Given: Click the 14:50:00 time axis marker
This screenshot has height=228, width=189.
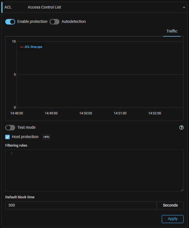Looking at the screenshot, I should coord(86,113).
